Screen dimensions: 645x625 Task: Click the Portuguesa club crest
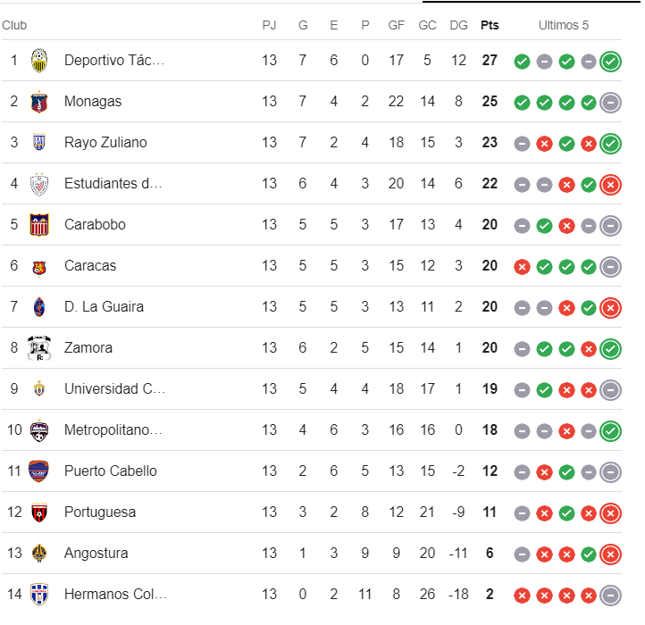(x=38, y=512)
